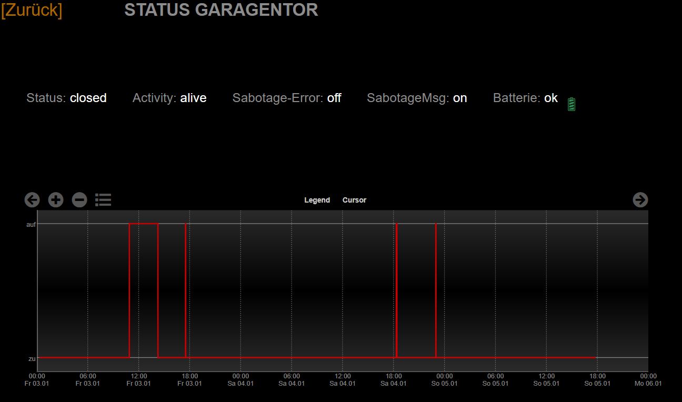Screen dimensions: 682x402
Task: Click the Activity value alive
Action: [x=193, y=98]
